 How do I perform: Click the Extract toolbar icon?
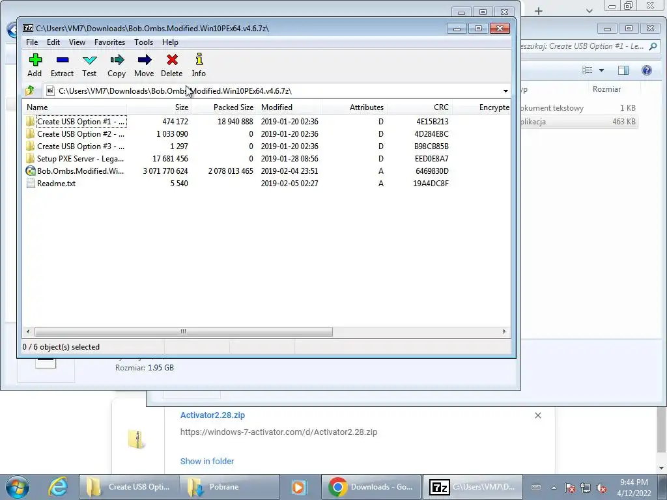(63, 60)
